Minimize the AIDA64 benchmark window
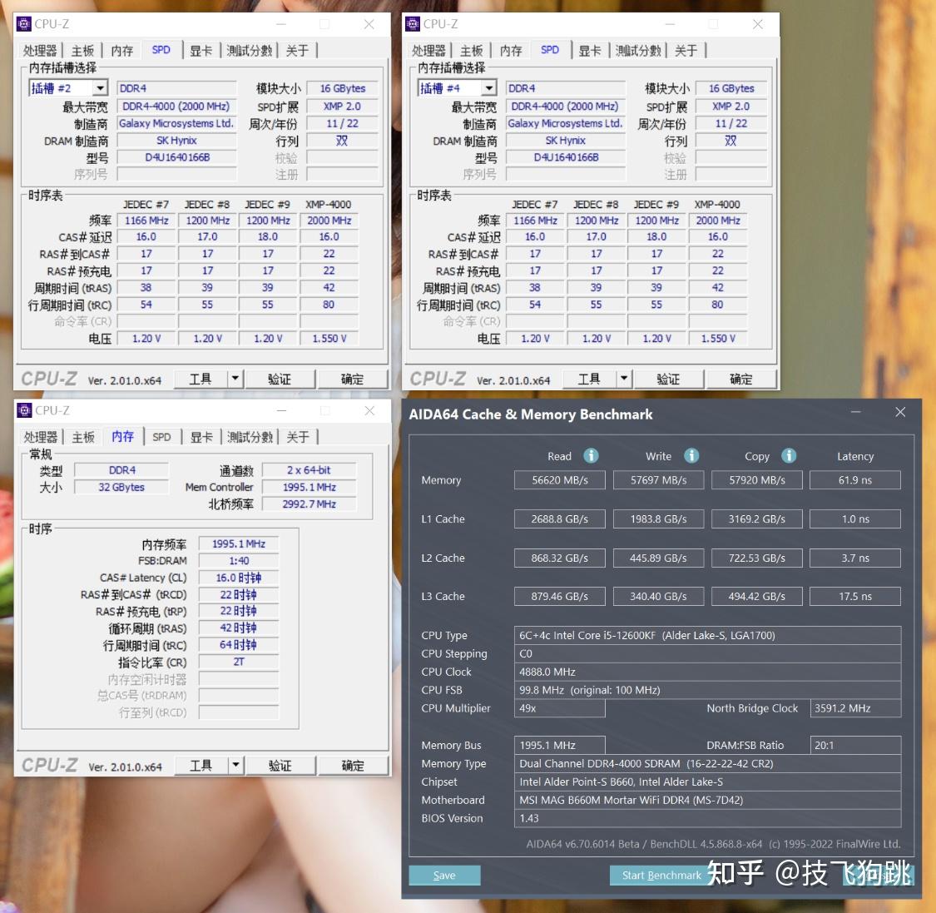Screen dimensions: 936x913 tap(855, 412)
